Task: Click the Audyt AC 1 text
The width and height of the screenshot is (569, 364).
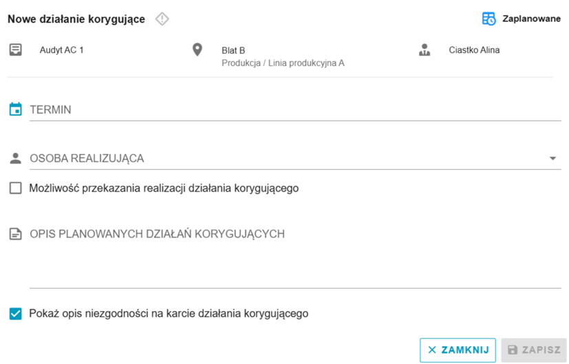Action: click(x=62, y=50)
